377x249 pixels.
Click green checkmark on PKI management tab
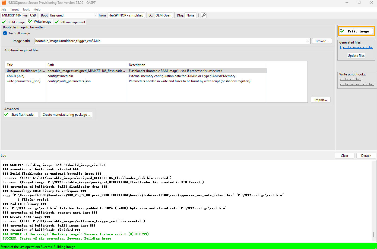pyautogui.click(x=57, y=22)
